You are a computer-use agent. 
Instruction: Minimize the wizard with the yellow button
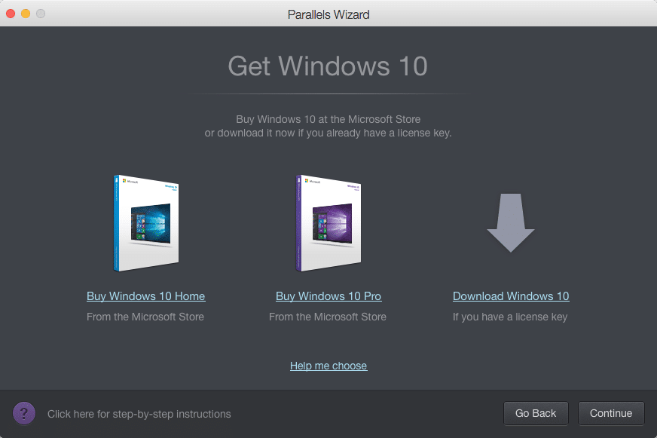[x=26, y=14]
